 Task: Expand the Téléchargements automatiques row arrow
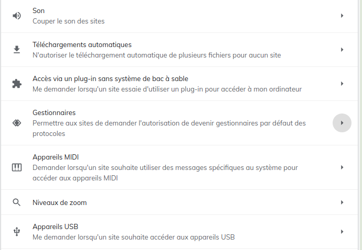point(342,50)
